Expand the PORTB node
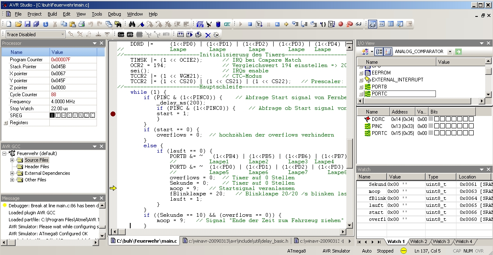Viewport: 493px width, 255px height. point(361,87)
